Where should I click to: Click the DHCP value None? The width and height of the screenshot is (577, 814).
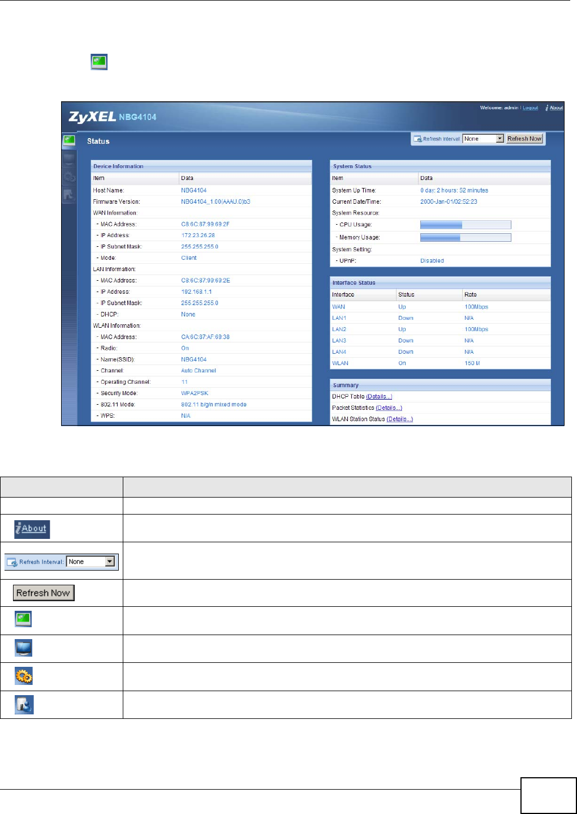click(188, 314)
